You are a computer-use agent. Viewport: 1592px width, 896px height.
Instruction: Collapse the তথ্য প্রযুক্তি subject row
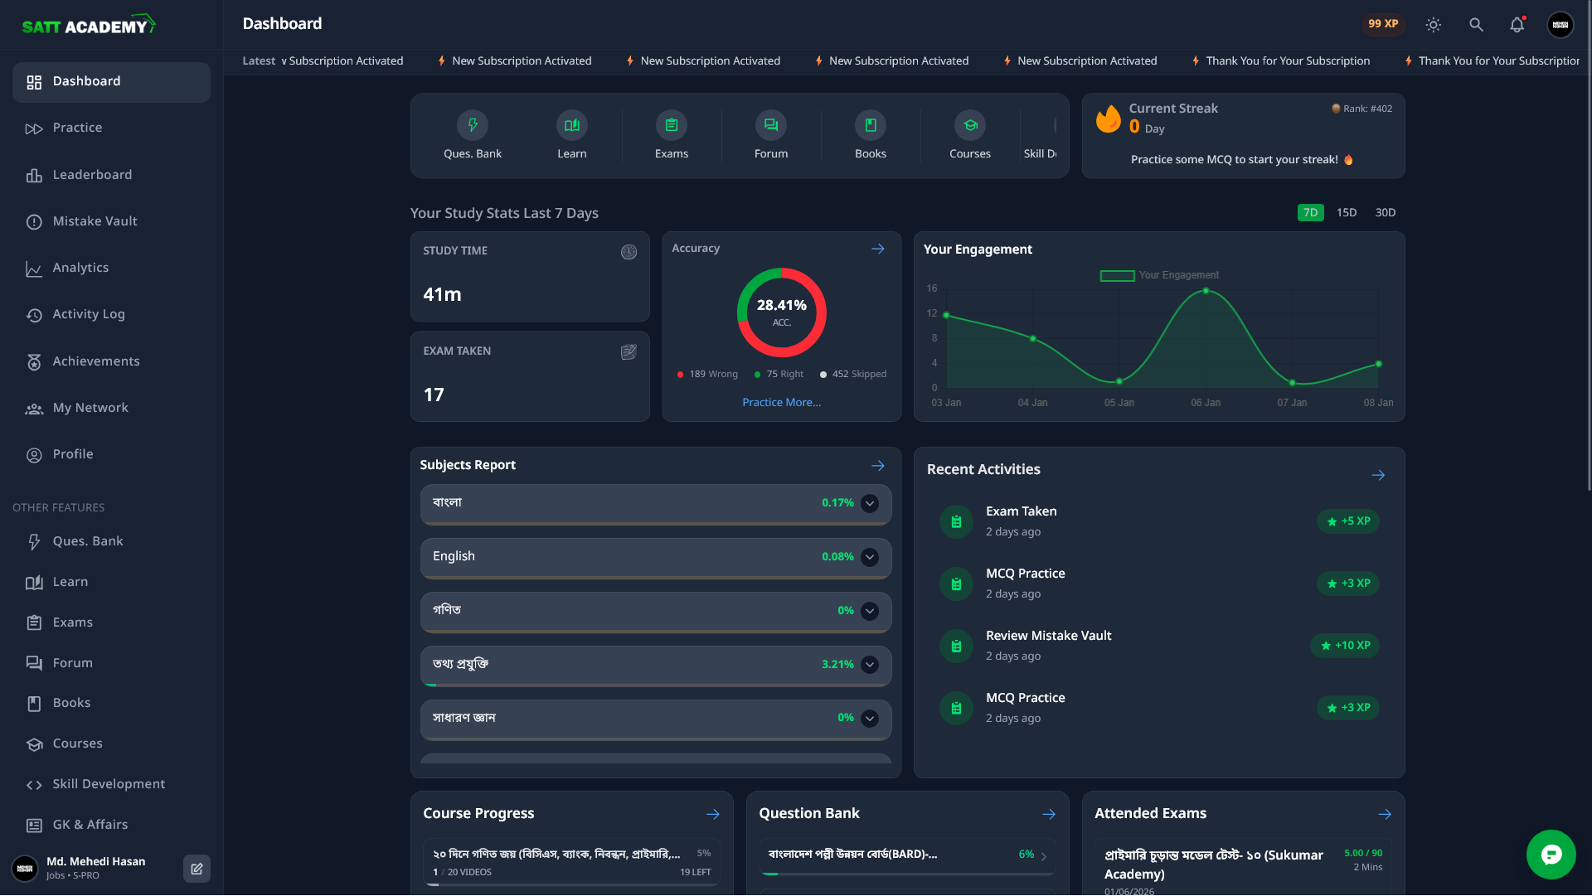click(870, 665)
